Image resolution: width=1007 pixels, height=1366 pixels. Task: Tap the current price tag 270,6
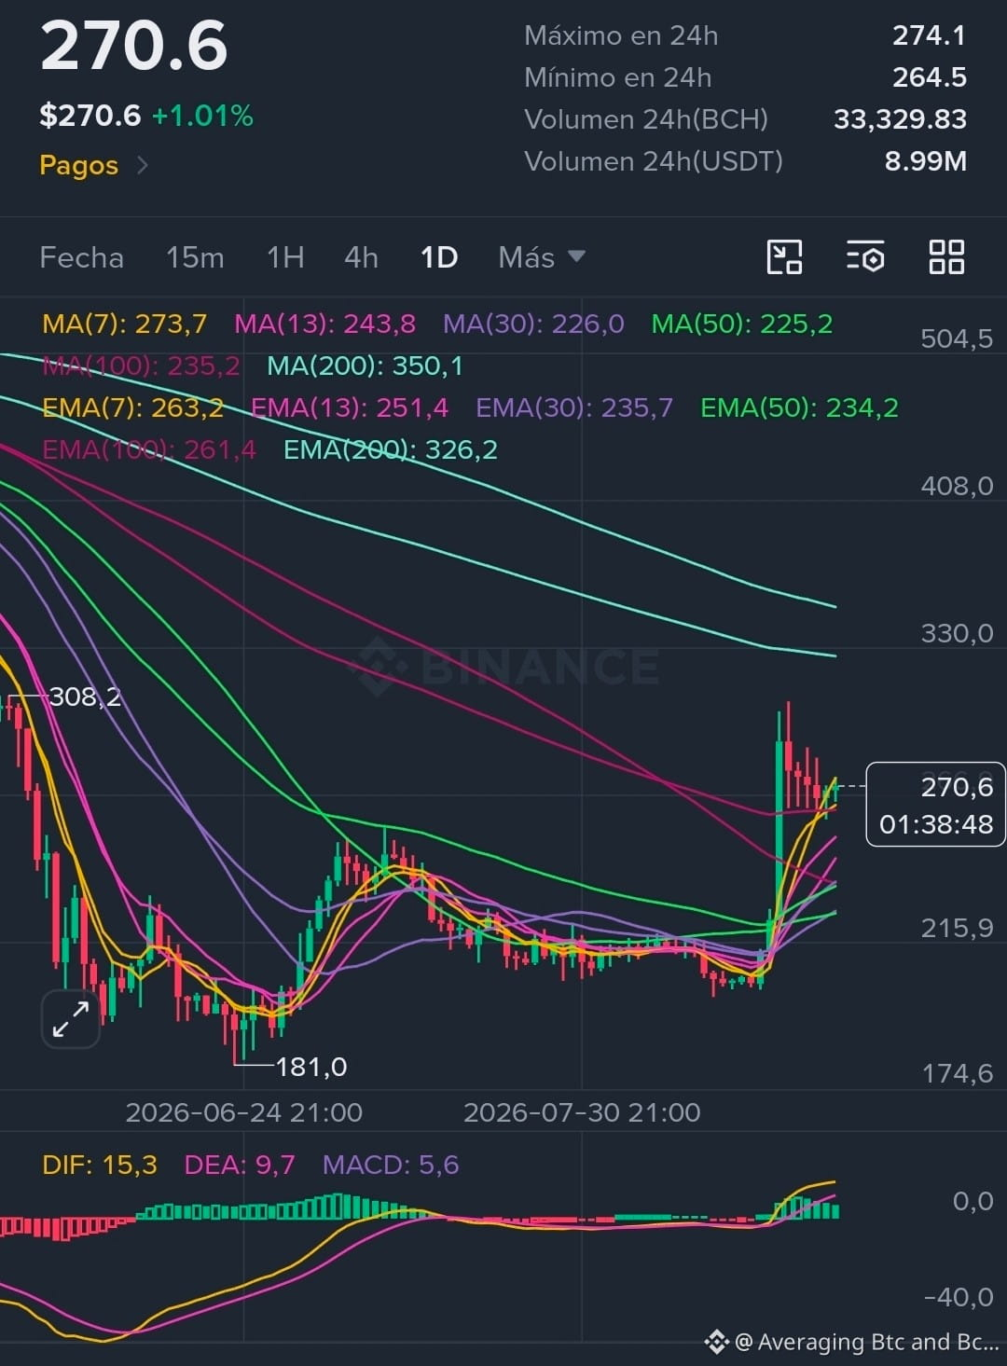point(936,805)
